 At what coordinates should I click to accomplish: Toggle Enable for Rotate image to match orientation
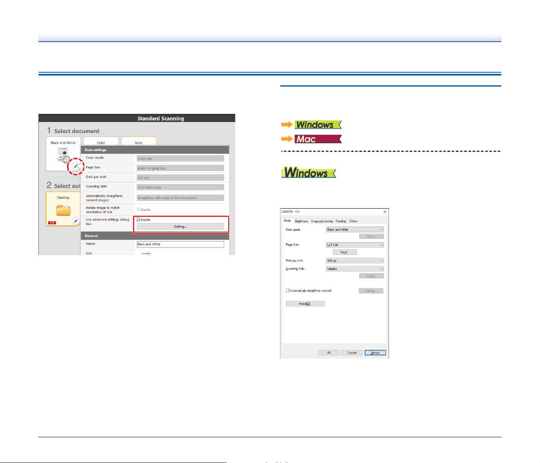pos(138,209)
